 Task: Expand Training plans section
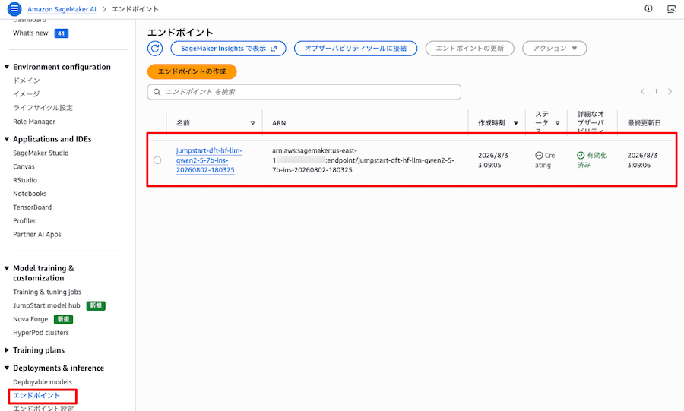click(7, 350)
